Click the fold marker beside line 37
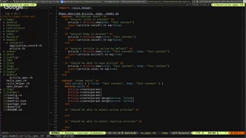The height and width of the screenshot is (138, 246). coord(51,113)
